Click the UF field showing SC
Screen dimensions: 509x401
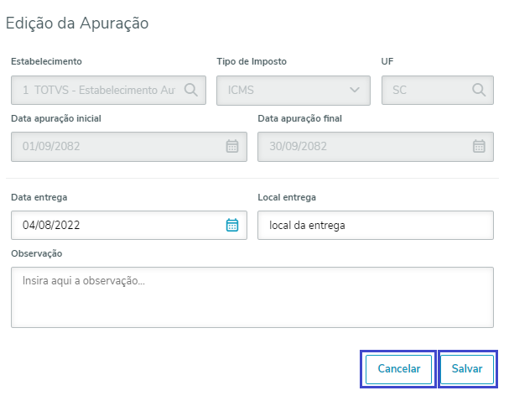[x=423, y=90]
